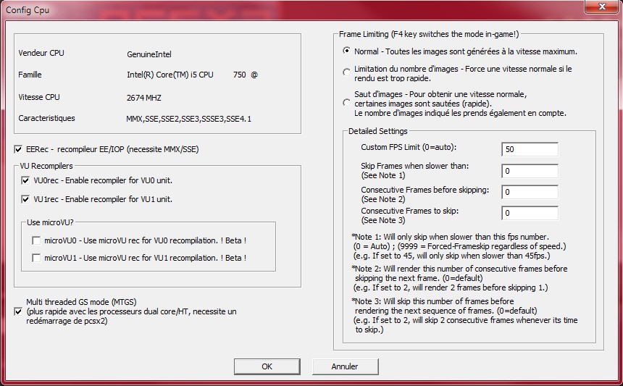The width and height of the screenshot is (623, 386).
Task: Select Limitation du nombre d'images option
Action: point(347,72)
